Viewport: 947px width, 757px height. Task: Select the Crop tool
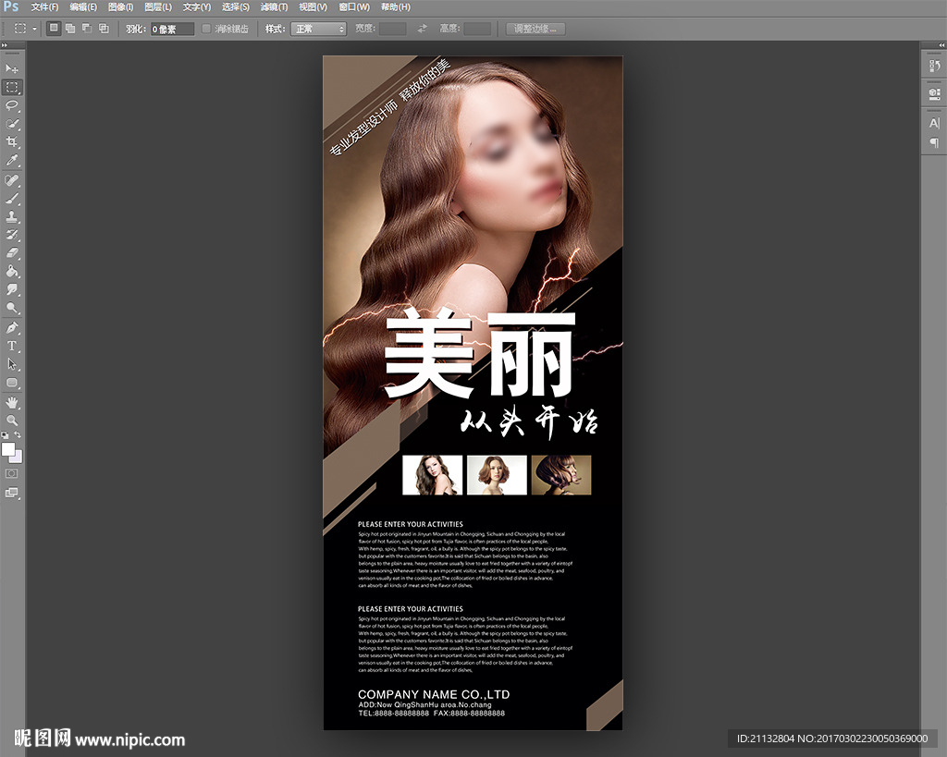pyautogui.click(x=12, y=142)
